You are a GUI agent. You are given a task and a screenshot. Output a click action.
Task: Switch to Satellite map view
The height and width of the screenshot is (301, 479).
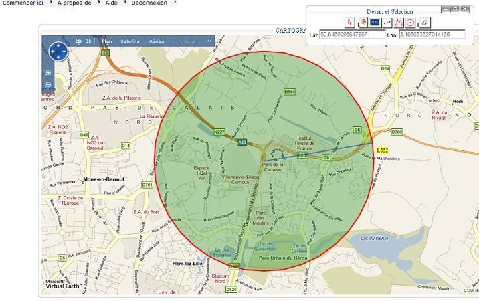point(130,41)
